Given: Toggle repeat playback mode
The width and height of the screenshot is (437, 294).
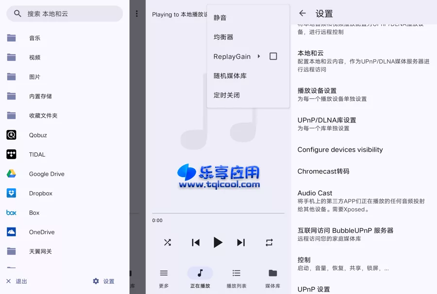Looking at the screenshot, I should [x=269, y=243].
